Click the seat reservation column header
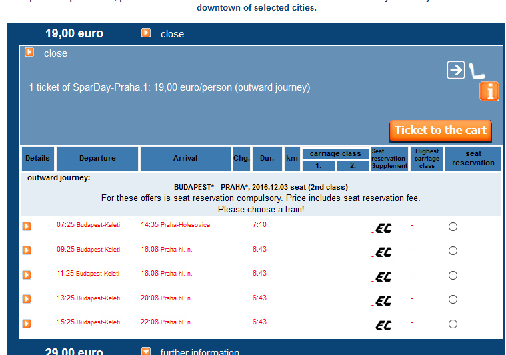 coord(473,159)
